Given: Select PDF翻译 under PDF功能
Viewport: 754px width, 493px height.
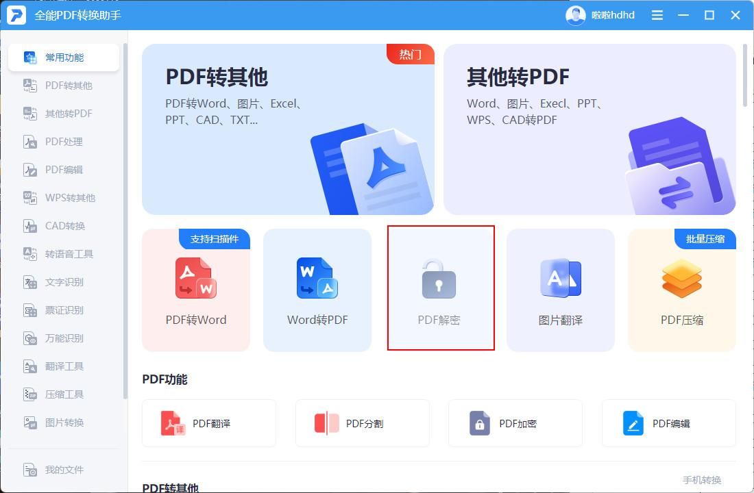Looking at the screenshot, I should (209, 422).
